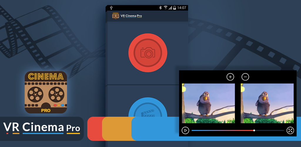Viewport: 301px width, 147px height.
Task: Click the Bluetooth status bar icon
Action: tap(160, 8)
